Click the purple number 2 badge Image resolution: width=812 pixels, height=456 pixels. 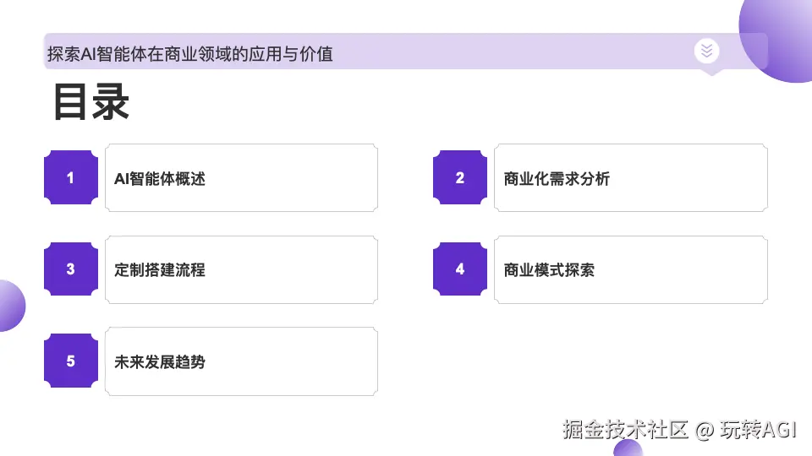click(x=460, y=178)
